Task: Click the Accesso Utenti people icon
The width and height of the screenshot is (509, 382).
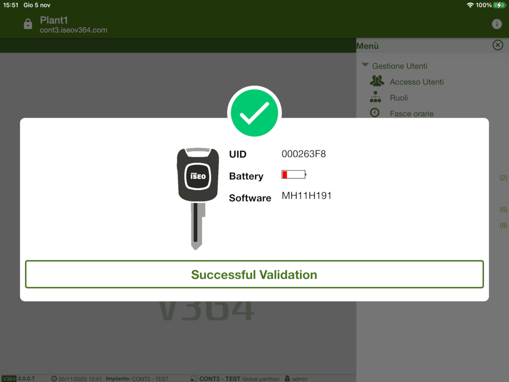Action: click(377, 81)
